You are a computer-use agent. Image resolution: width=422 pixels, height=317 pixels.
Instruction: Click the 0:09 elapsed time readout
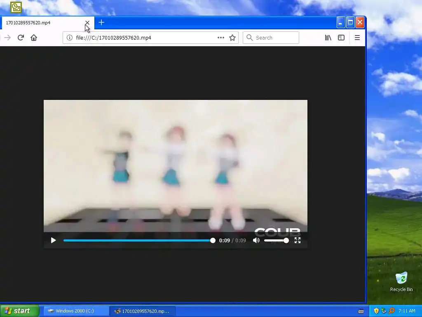225,241
